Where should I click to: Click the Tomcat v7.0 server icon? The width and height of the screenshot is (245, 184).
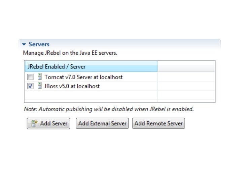pyautogui.click(x=40, y=77)
